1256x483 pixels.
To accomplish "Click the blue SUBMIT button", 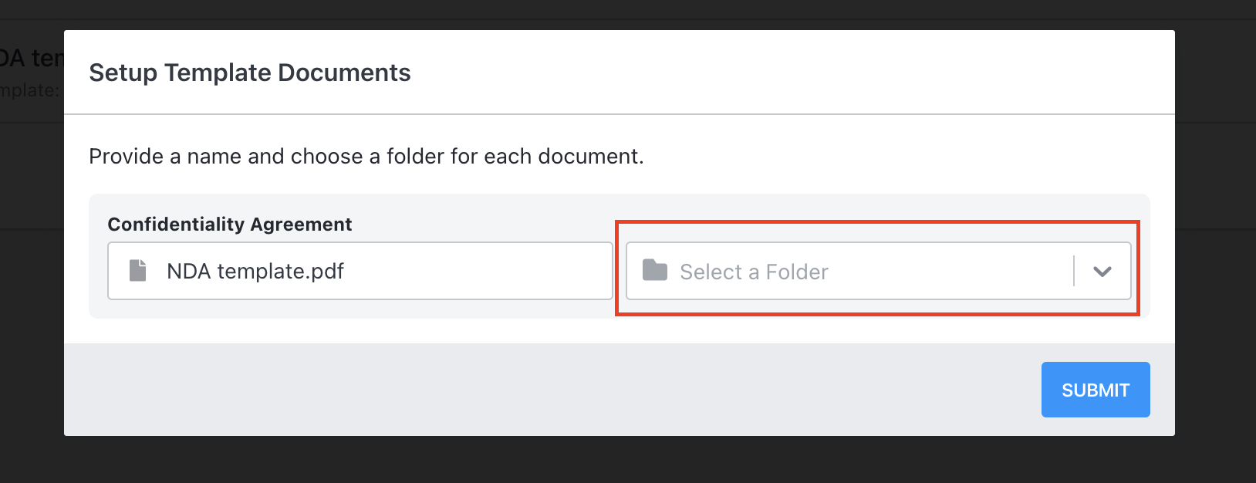I will [1096, 390].
